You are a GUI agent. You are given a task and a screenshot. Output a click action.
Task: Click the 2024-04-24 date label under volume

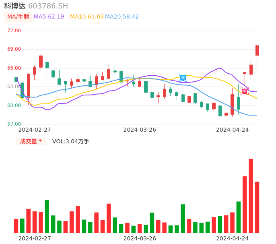click(232, 238)
